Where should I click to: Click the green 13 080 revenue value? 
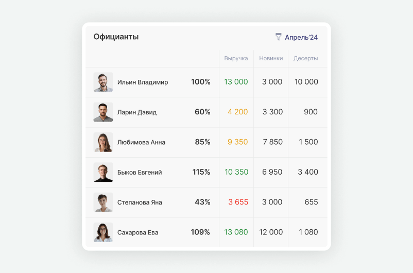(x=236, y=232)
